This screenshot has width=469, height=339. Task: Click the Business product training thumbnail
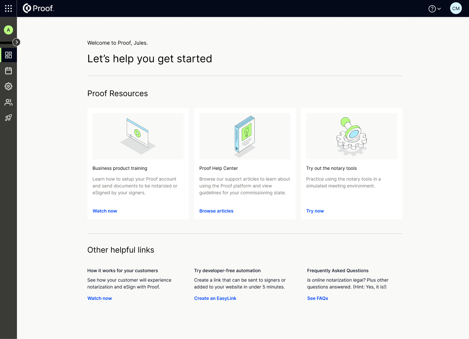pos(138,136)
